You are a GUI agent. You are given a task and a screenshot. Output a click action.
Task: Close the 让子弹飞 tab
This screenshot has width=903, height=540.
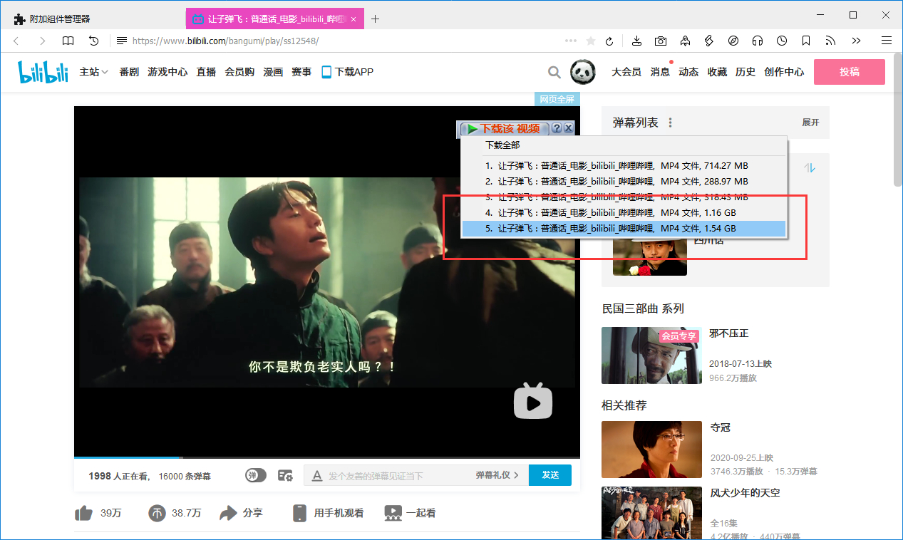[x=354, y=19]
